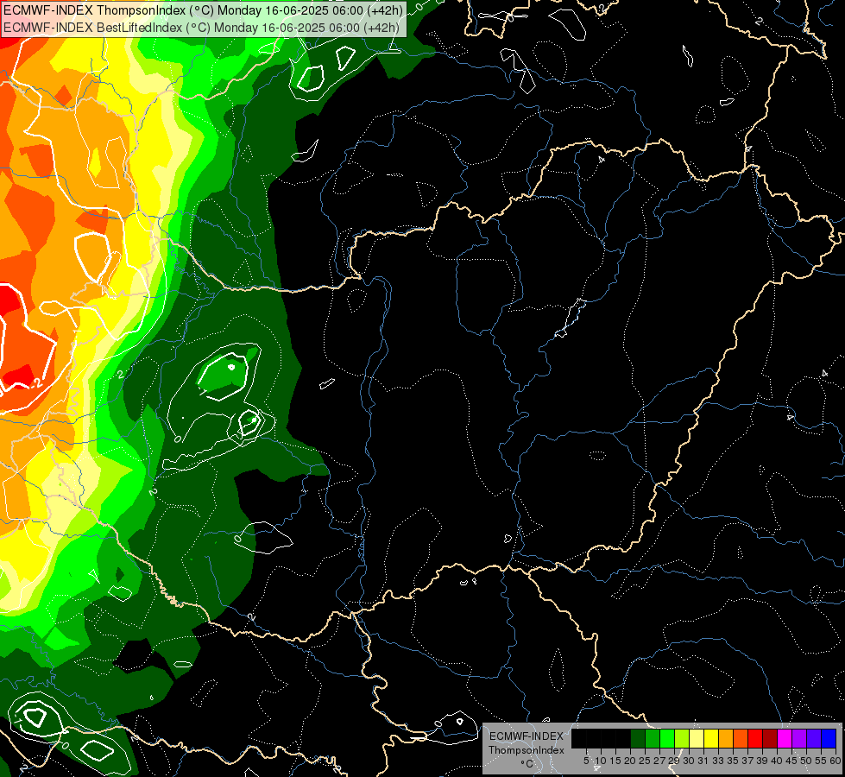Pick the blue 55–60 legend swatch
845x777 pixels.
tap(829, 738)
